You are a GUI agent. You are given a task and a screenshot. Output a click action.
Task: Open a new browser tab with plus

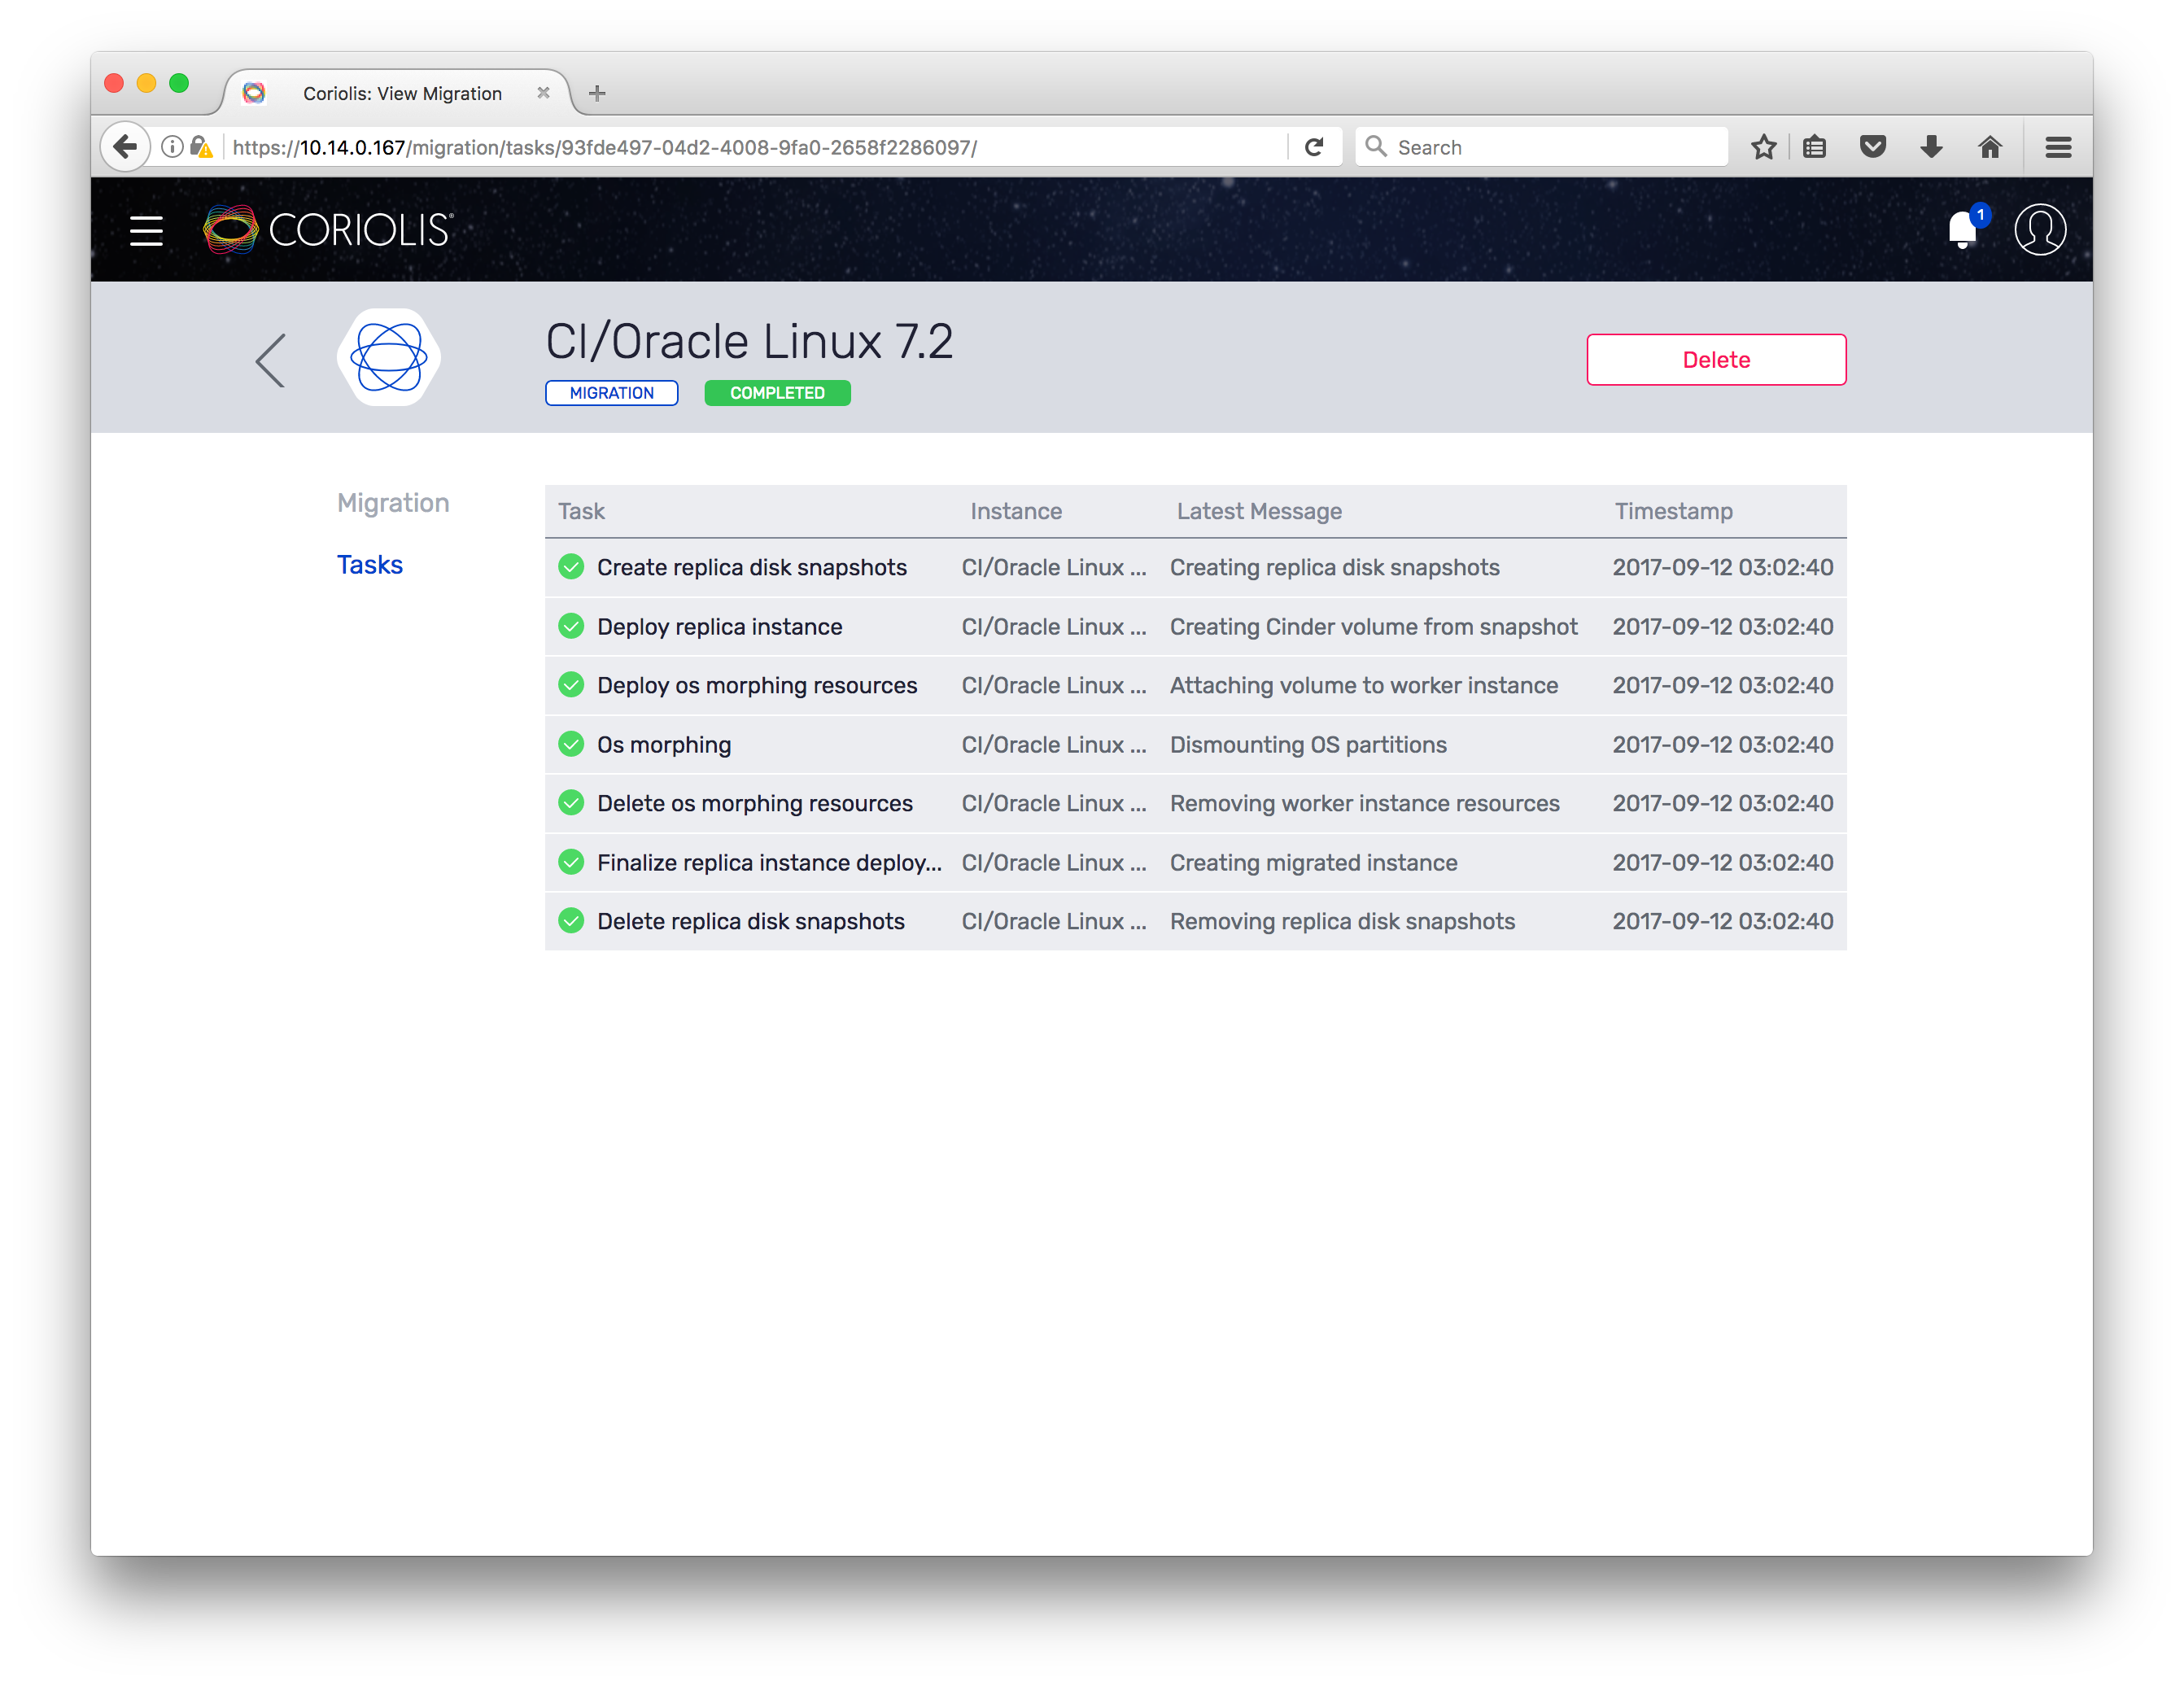click(x=597, y=94)
